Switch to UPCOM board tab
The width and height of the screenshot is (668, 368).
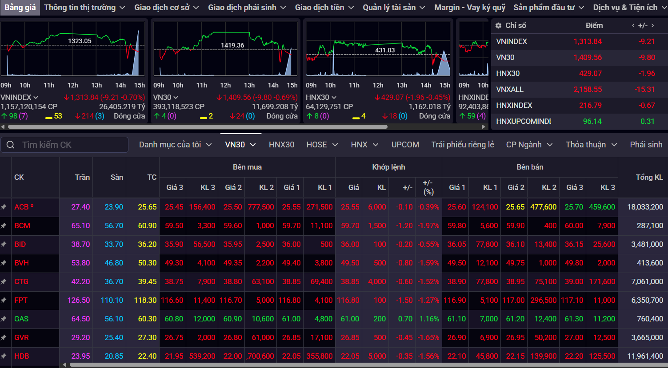coord(405,145)
